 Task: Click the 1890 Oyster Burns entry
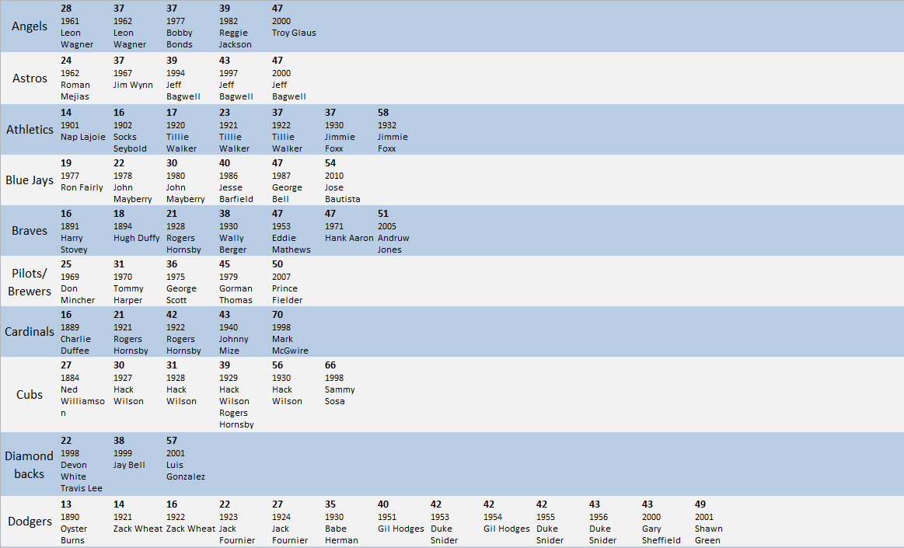coord(74,522)
